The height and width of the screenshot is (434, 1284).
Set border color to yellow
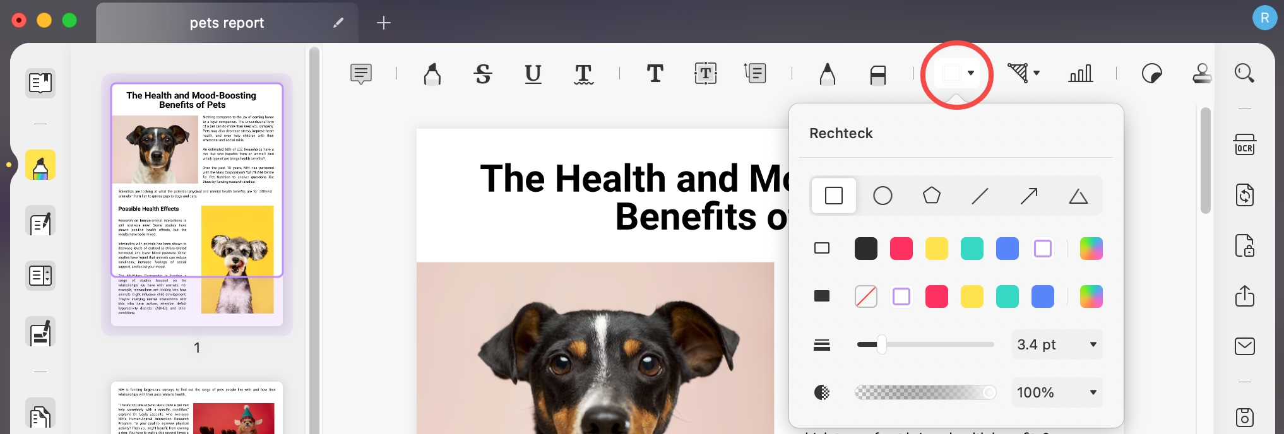pyautogui.click(x=937, y=249)
